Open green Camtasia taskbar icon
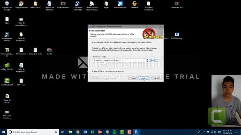241x135 pixels. pyautogui.click(x=122, y=132)
